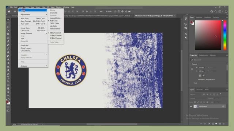Select the Brush tool

(8, 48)
